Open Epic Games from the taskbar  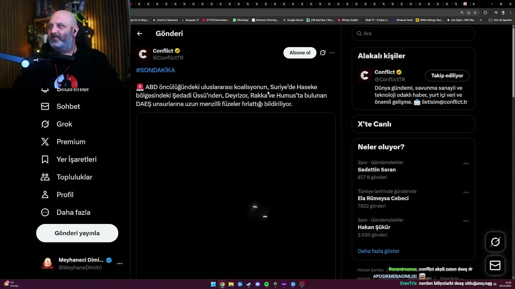275,284
